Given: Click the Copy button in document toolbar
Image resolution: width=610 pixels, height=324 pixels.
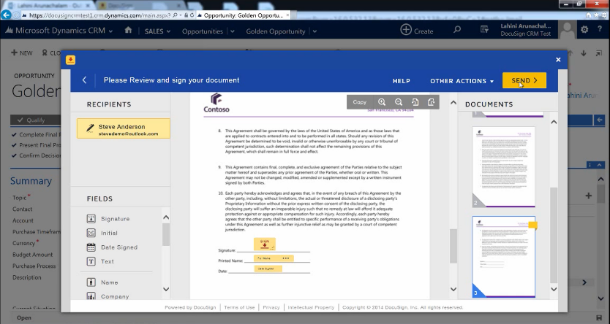Looking at the screenshot, I should coord(359,102).
